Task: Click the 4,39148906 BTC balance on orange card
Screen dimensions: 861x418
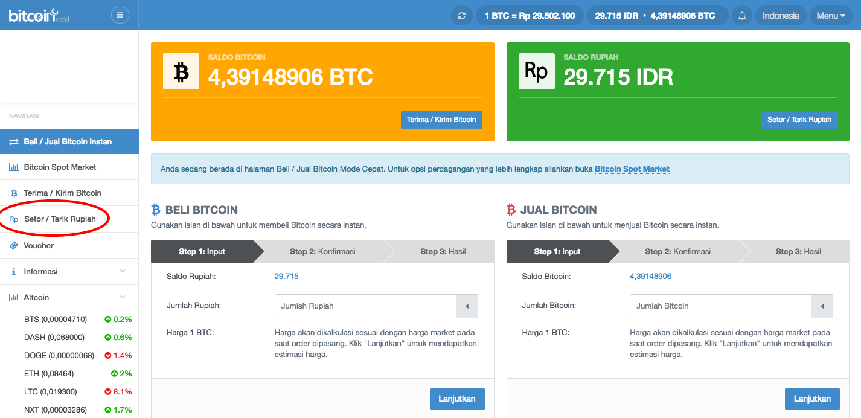Action: coord(290,77)
